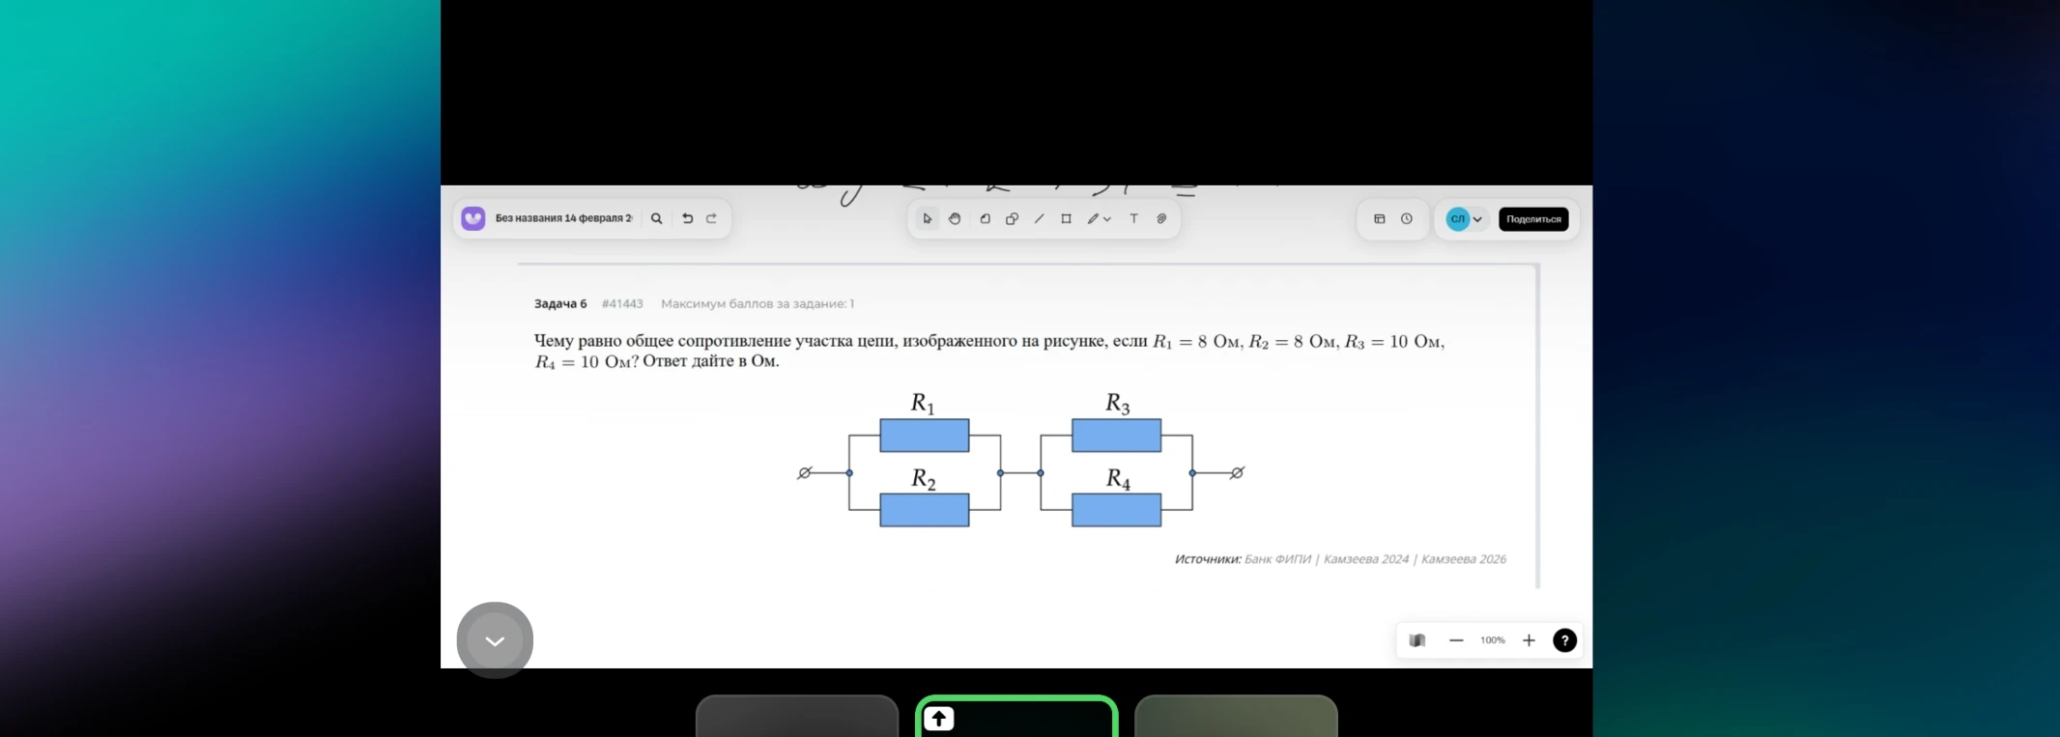Click the R4 resistor in the diagram
This screenshot has height=737, width=2060.
click(x=1117, y=510)
